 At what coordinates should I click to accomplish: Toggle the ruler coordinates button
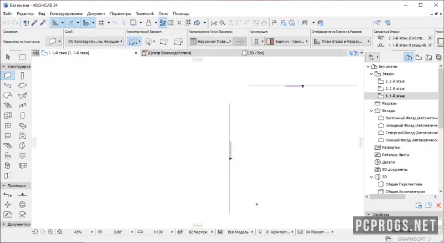(x=86, y=23)
